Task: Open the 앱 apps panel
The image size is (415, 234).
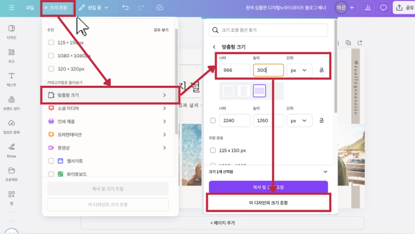Action: pyautogui.click(x=11, y=198)
